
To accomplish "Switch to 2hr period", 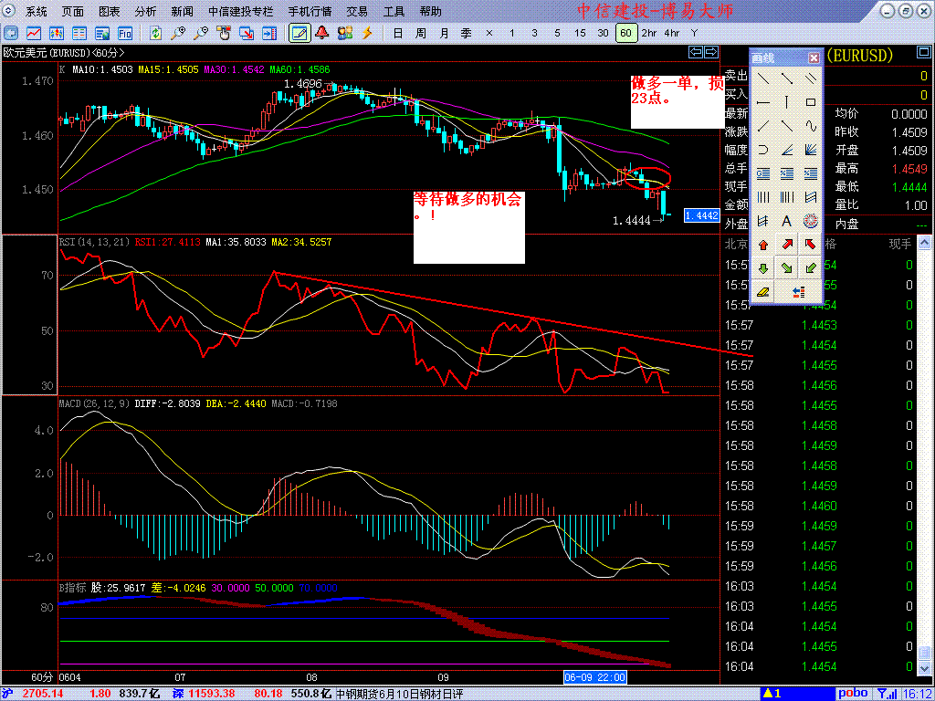I will [x=649, y=33].
